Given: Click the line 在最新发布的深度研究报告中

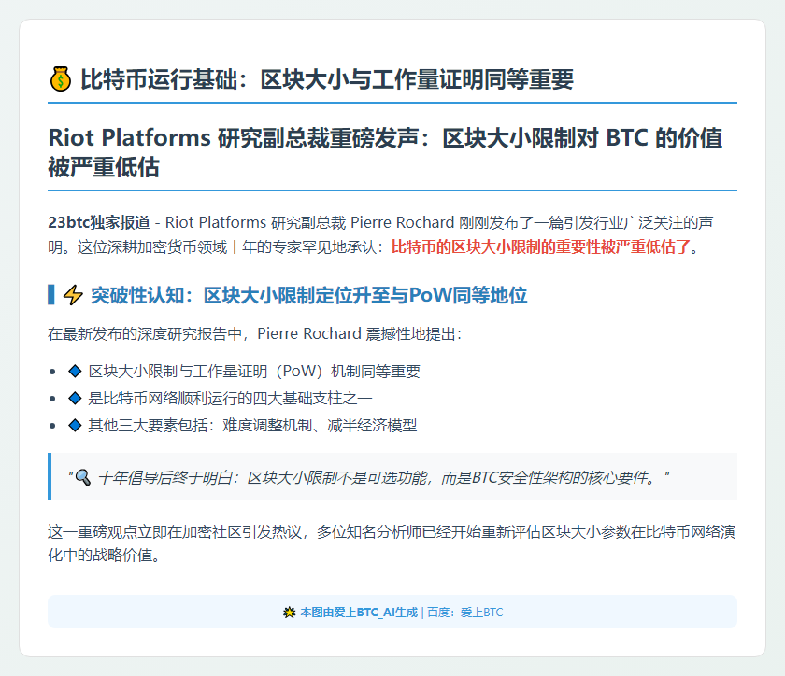Looking at the screenshot, I should coord(255,333).
